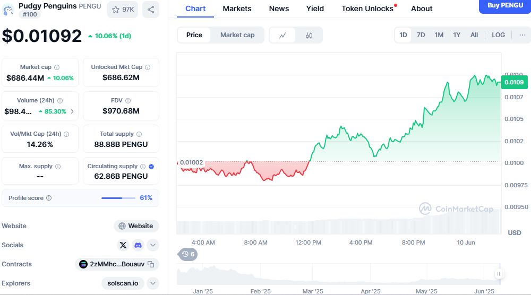Click the 2zMMhc...Bouauv contract address

117,264
